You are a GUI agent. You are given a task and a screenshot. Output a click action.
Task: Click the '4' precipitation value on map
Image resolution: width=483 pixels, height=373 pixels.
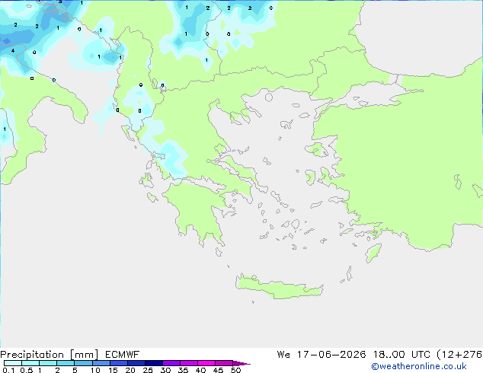(13, 50)
